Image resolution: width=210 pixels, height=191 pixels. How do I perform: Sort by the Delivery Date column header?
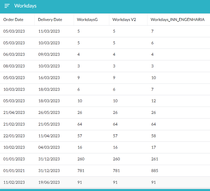[50, 20]
